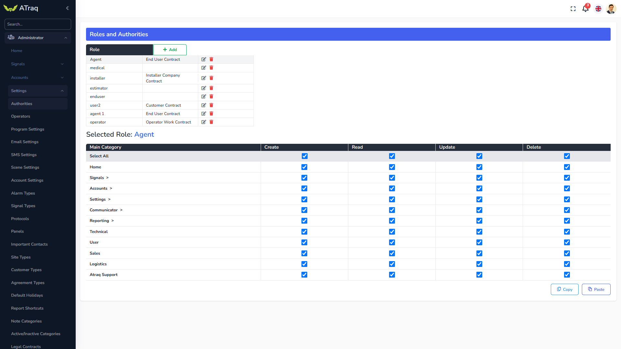Open notifications bell icon
621x349 pixels.
585,9
